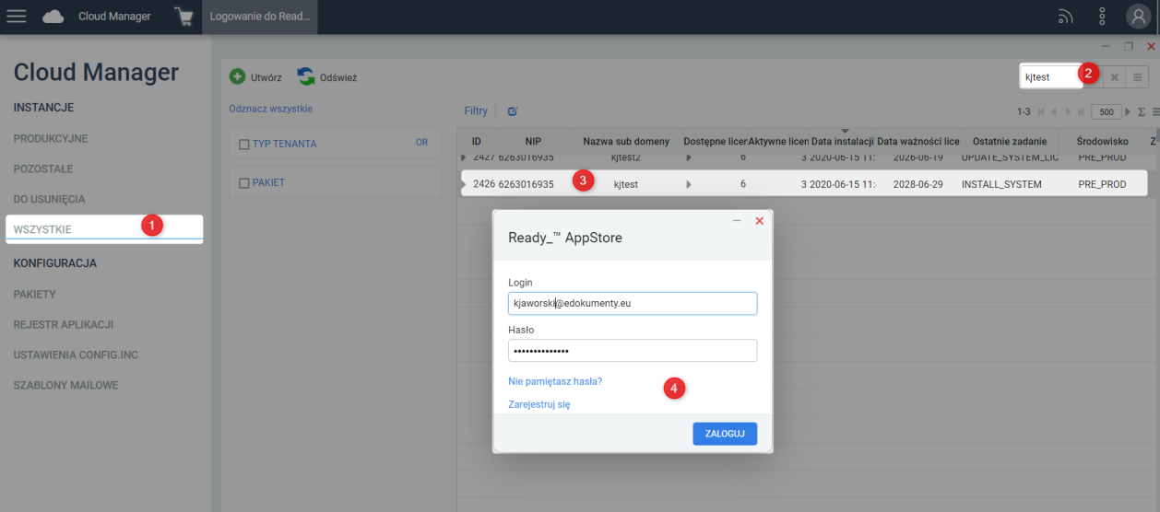
Task: Focus the kjtest search field
Action: 1051,77
